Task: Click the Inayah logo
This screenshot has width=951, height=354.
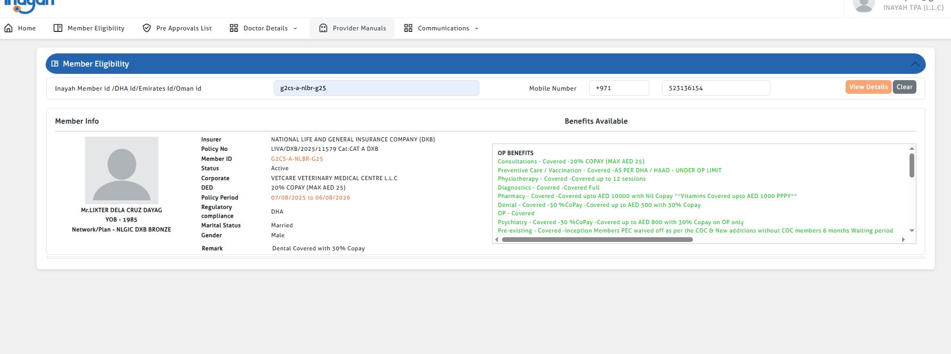Action: pos(29,6)
